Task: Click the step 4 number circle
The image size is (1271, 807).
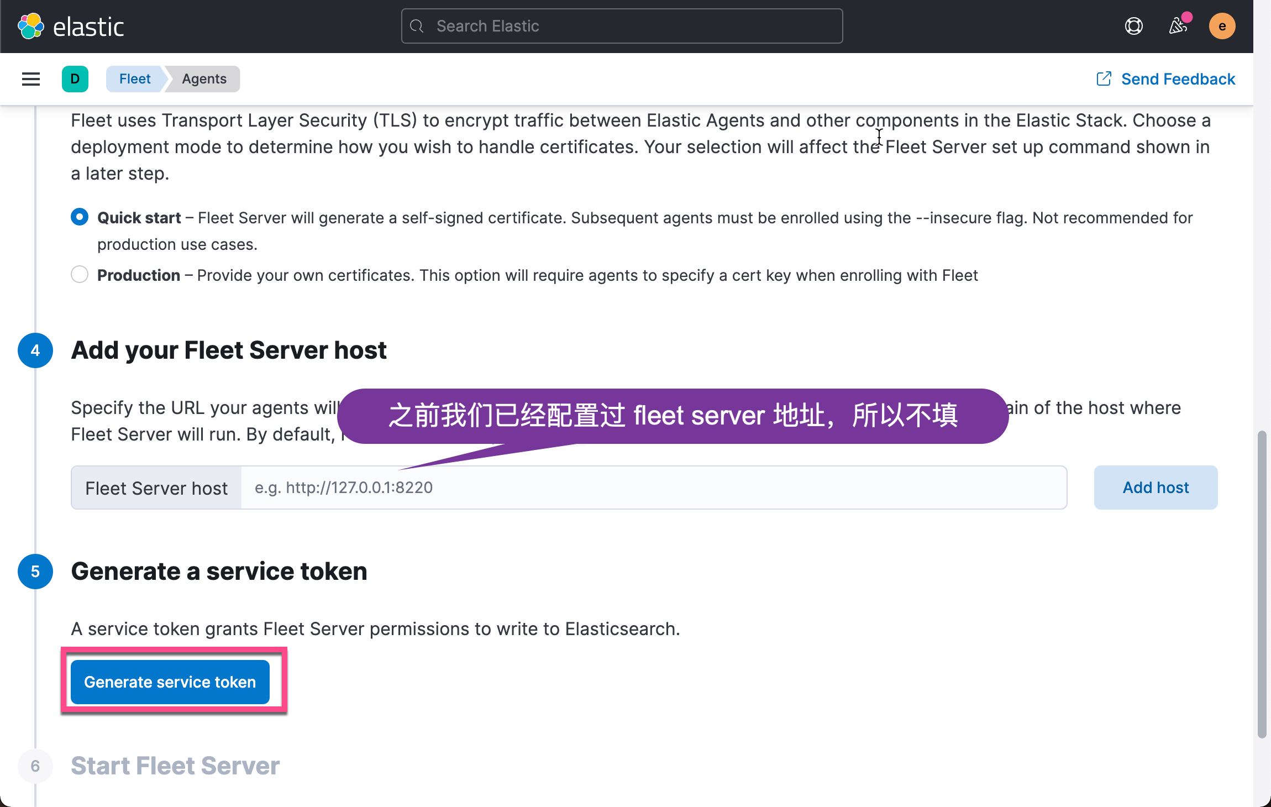Action: (35, 350)
